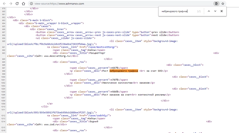This screenshot has width=239, height=133.
Task: Open the /case/mostsvettorg/ link
Action: point(102,47)
